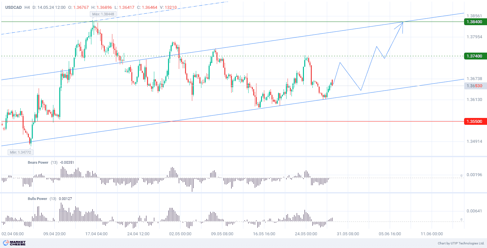487x248 pixels.
Task: Click the 02.05 00:00 time axis label
Action: 180,234
